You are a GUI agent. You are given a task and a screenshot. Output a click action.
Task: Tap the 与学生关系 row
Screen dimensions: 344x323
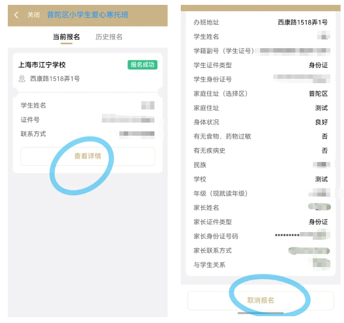click(x=261, y=265)
